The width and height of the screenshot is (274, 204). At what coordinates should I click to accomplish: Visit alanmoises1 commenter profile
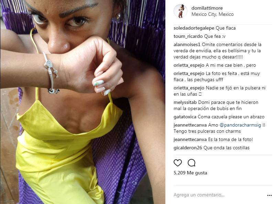point(187,45)
